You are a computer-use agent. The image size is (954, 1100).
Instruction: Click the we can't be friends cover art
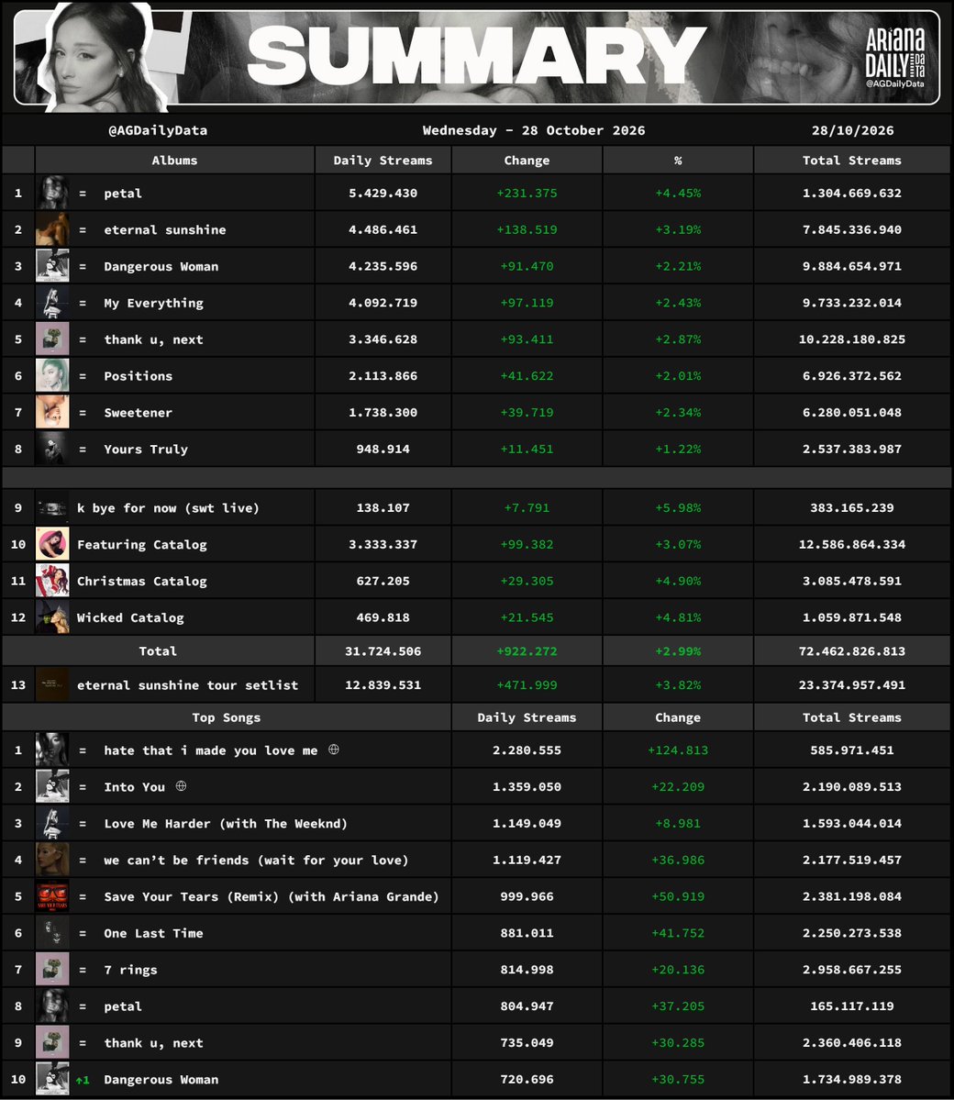52,860
